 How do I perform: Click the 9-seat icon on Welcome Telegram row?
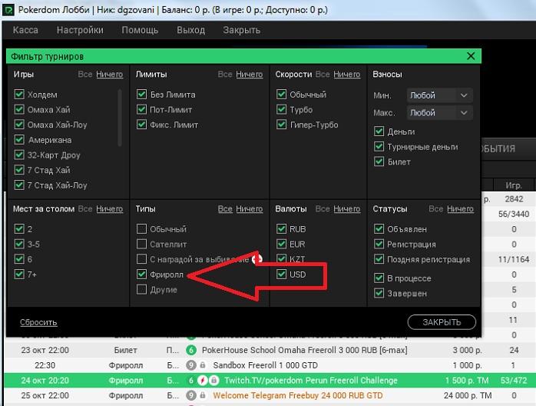tap(192, 395)
